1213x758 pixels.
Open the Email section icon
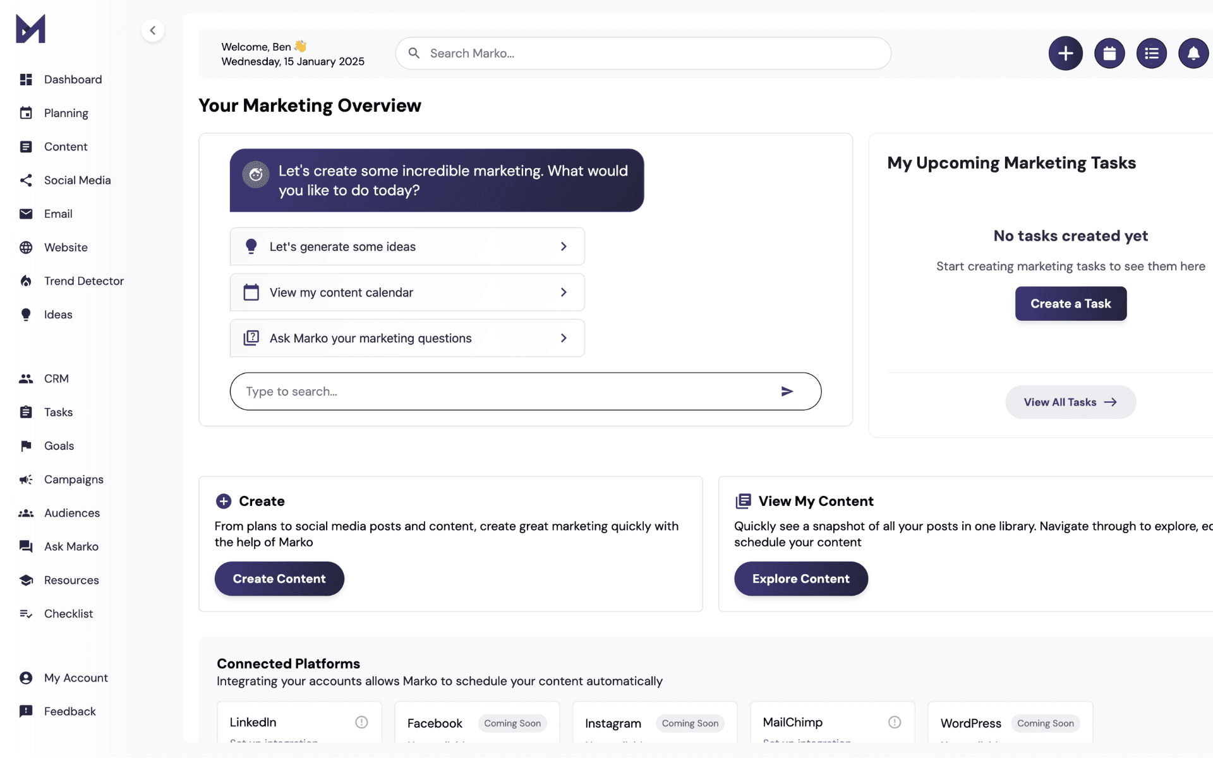(x=26, y=214)
